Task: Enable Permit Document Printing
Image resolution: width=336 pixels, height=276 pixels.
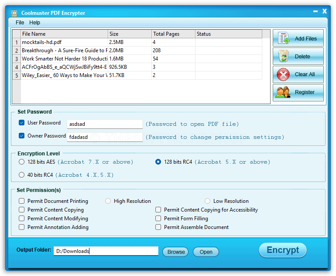Action: pos(22,201)
